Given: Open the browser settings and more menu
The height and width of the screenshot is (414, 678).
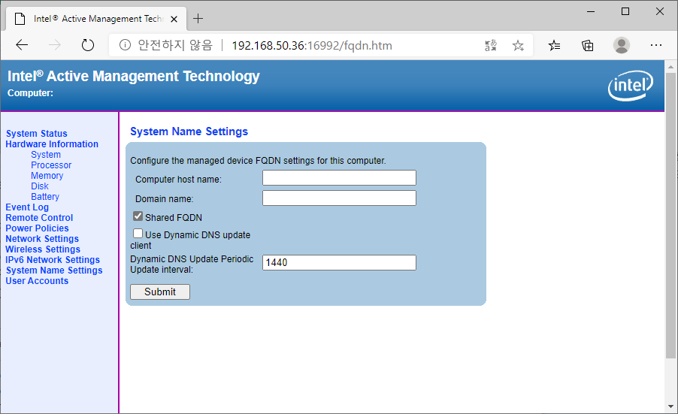Looking at the screenshot, I should tap(656, 45).
